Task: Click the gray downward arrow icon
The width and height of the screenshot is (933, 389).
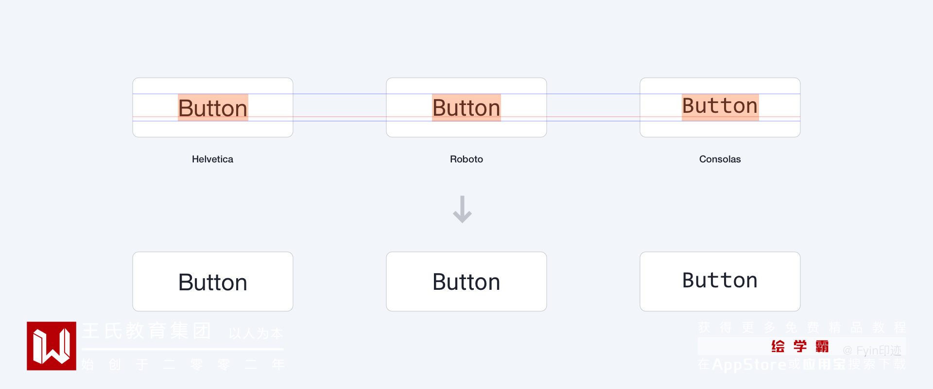Action: 462,210
